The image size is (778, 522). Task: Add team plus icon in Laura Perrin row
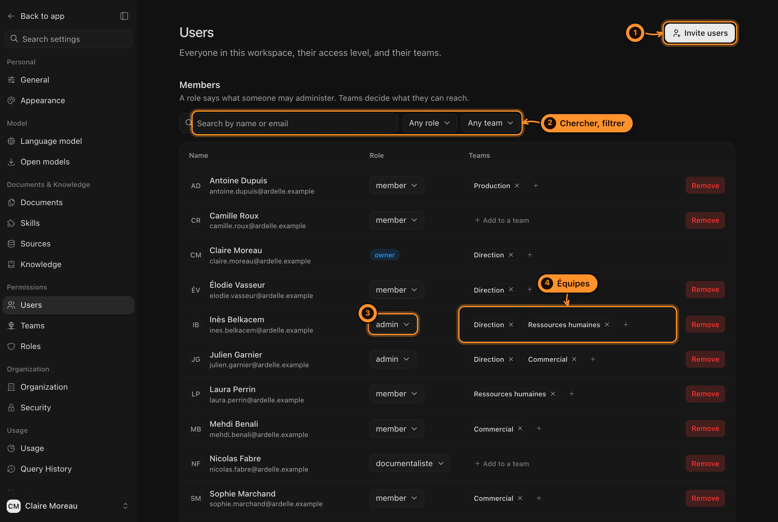tap(572, 394)
